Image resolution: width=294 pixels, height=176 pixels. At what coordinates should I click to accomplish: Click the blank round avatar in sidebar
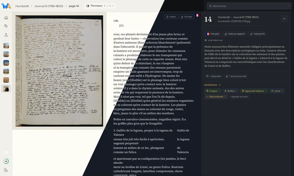(x=6, y=153)
